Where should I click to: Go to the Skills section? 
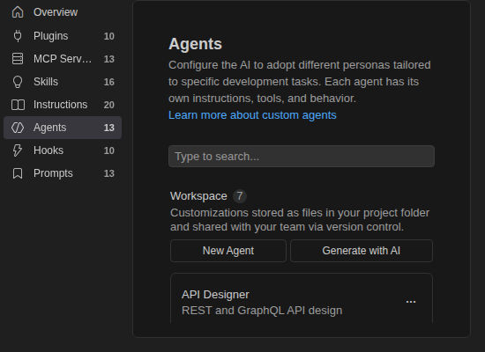pyautogui.click(x=63, y=82)
